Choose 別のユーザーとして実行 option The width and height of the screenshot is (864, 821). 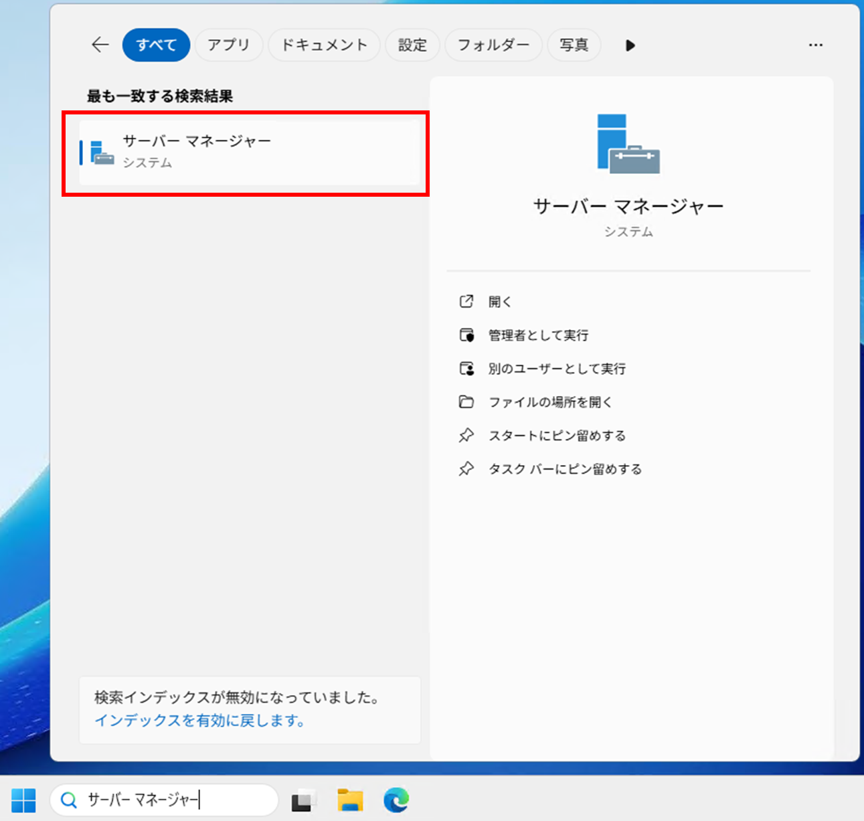[557, 369]
